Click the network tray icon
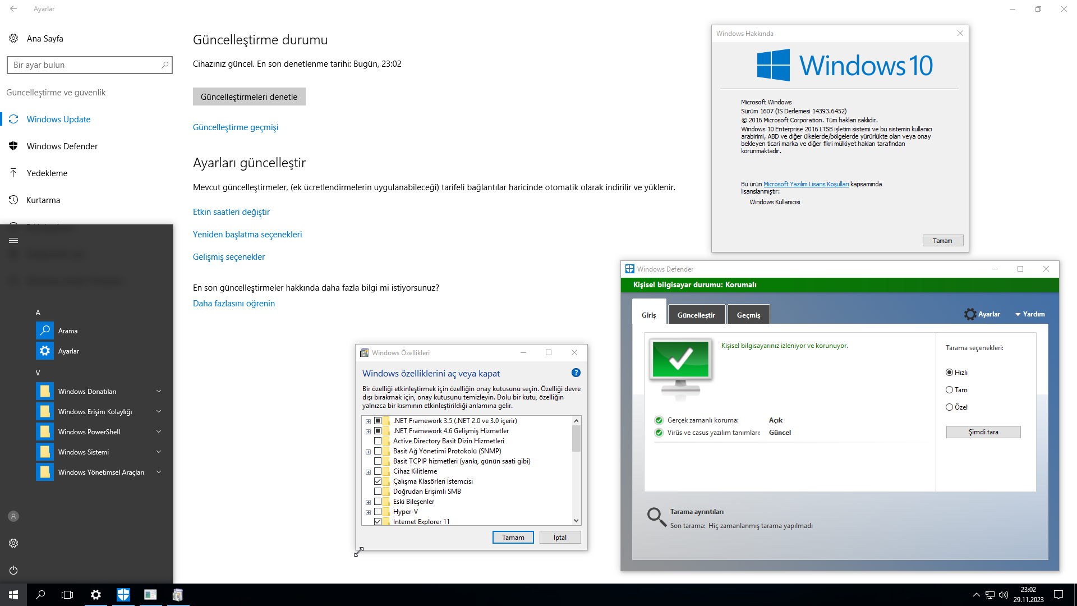The height and width of the screenshot is (606, 1077). pos(990,595)
